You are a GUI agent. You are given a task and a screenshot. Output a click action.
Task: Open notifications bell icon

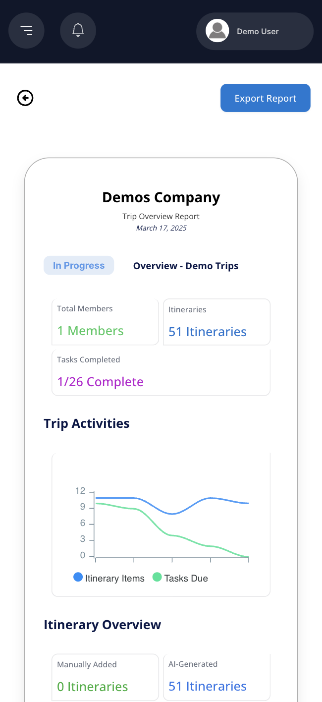tap(78, 31)
